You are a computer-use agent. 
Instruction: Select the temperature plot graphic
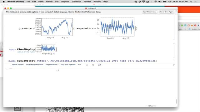[116, 28]
